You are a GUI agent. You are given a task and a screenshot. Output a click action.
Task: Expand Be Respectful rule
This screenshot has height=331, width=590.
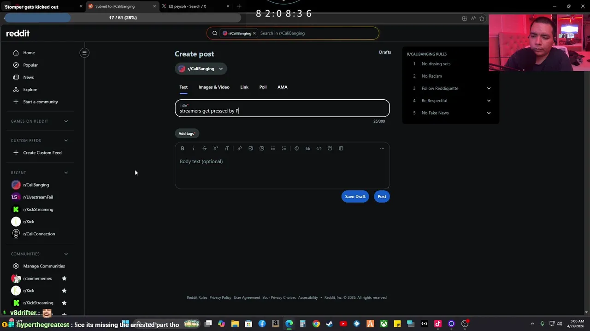pos(489,101)
